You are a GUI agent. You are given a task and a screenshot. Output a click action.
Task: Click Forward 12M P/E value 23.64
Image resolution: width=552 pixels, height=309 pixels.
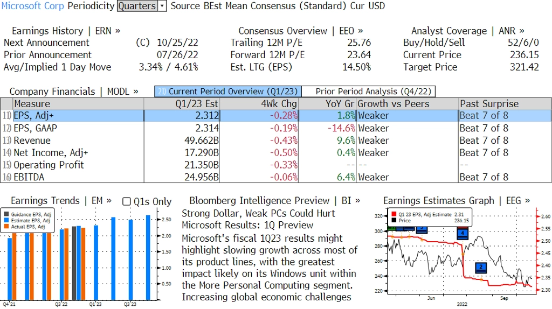359,55
